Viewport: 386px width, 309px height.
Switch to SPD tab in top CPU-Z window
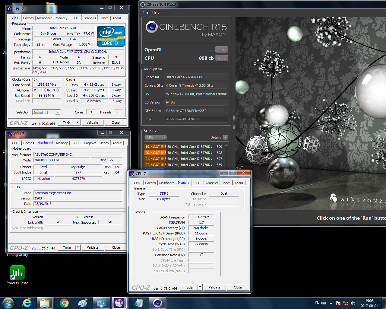[x=75, y=18]
